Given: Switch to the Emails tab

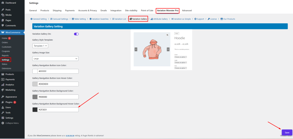Looking at the screenshot, I should [x=104, y=10].
